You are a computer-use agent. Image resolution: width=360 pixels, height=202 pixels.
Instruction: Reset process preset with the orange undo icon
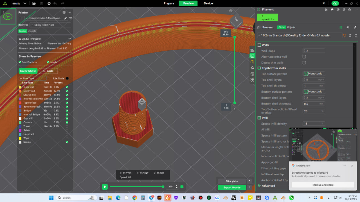click(345, 35)
